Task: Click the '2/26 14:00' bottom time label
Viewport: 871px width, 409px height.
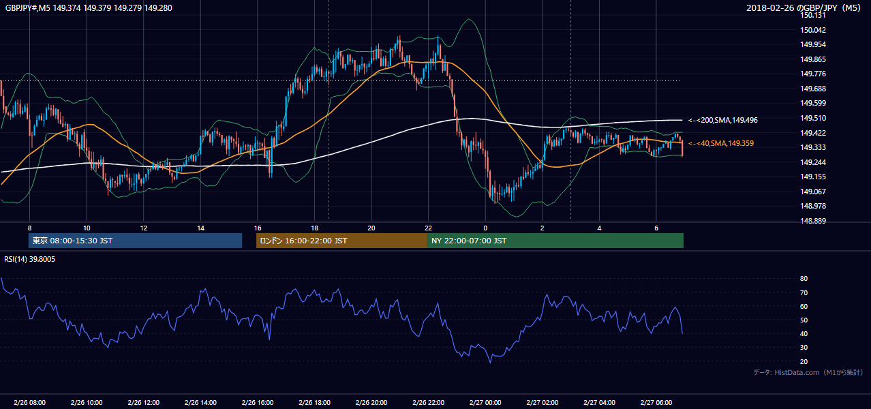Action: click(200, 403)
